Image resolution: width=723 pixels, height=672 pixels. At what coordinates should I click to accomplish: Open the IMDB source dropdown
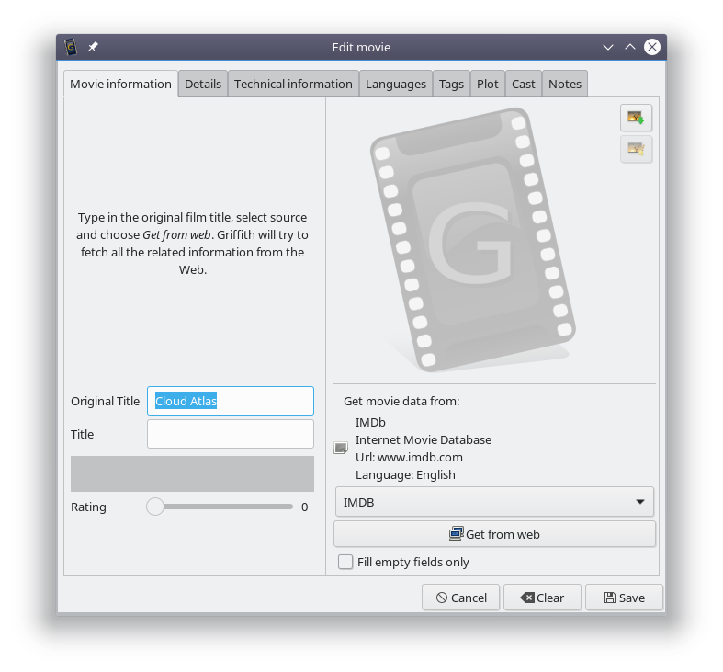tap(493, 502)
